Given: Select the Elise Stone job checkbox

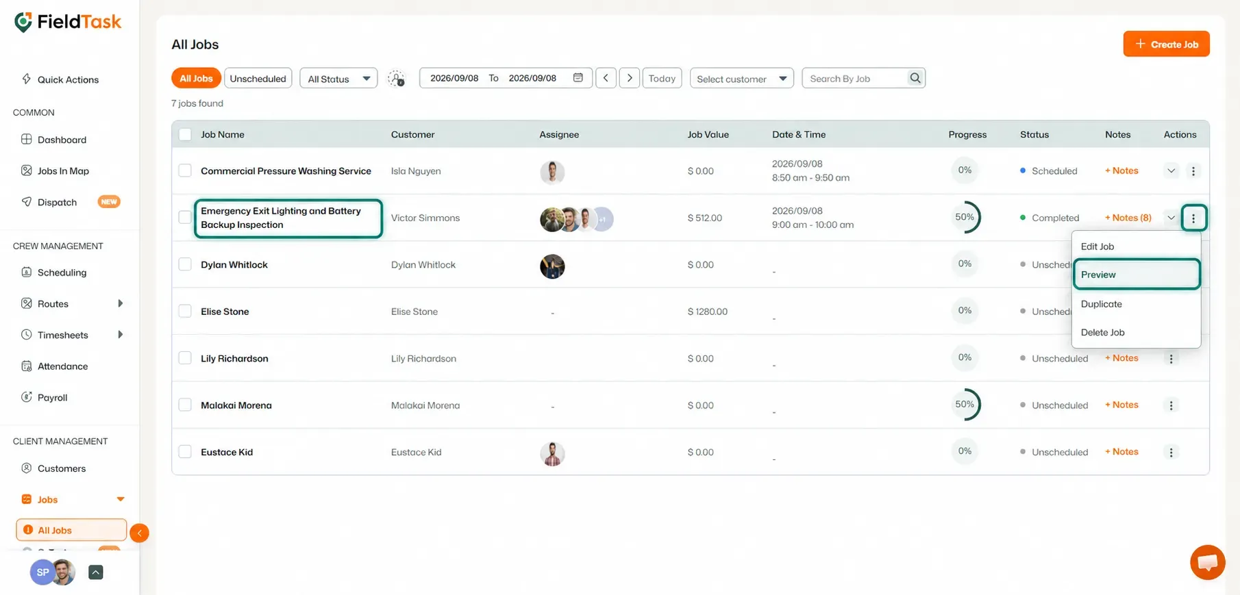Looking at the screenshot, I should click(x=185, y=311).
